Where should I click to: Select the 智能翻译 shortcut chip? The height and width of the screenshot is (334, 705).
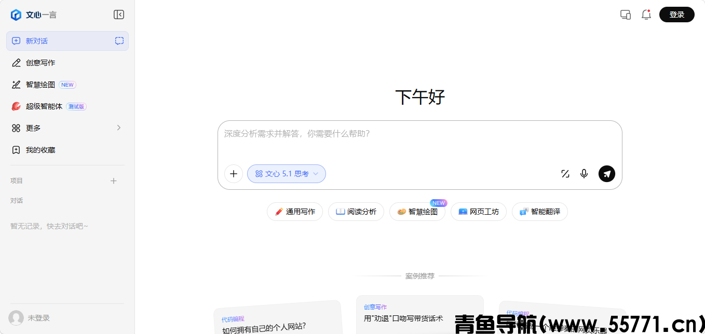[540, 212]
